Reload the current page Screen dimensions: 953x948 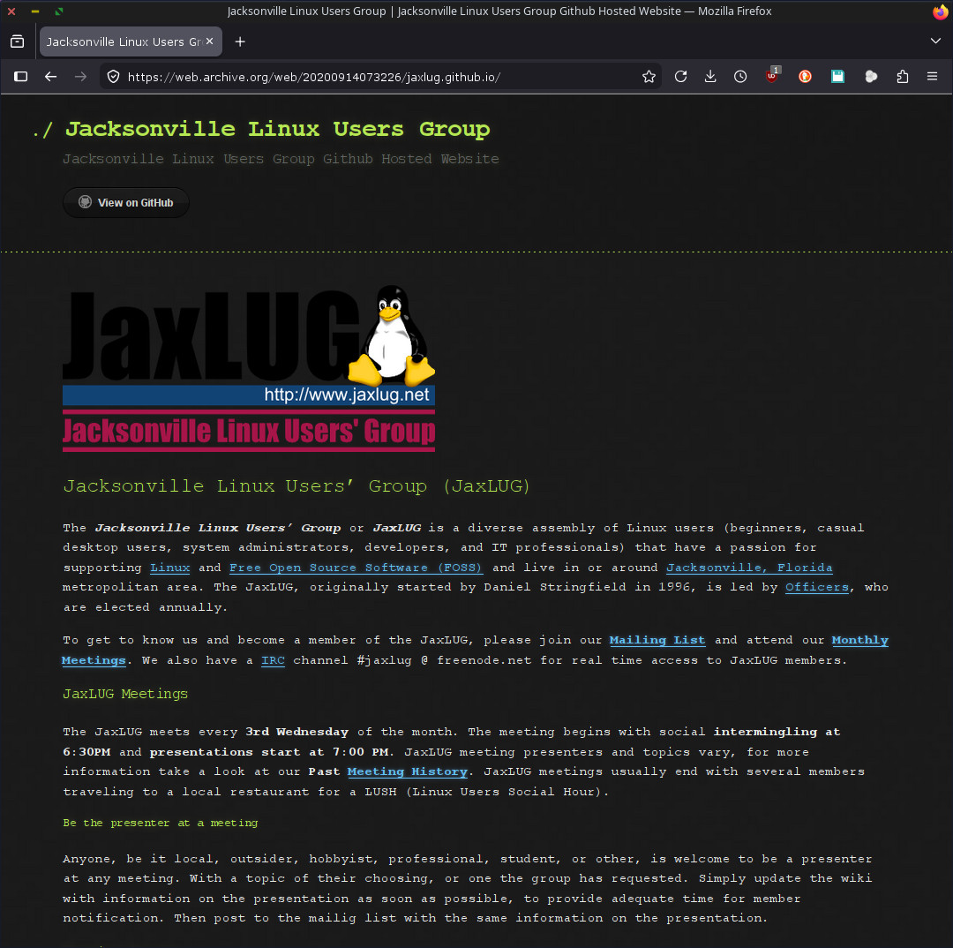click(680, 77)
